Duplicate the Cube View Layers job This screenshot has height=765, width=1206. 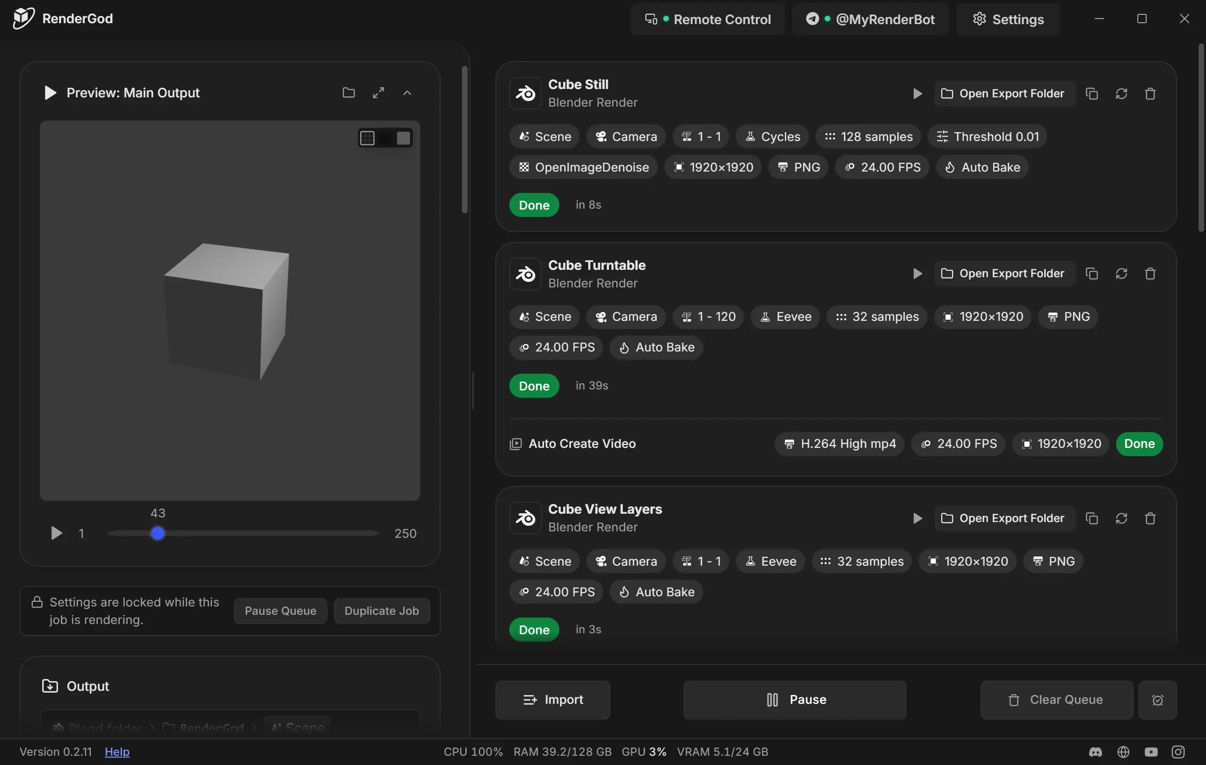[1092, 518]
